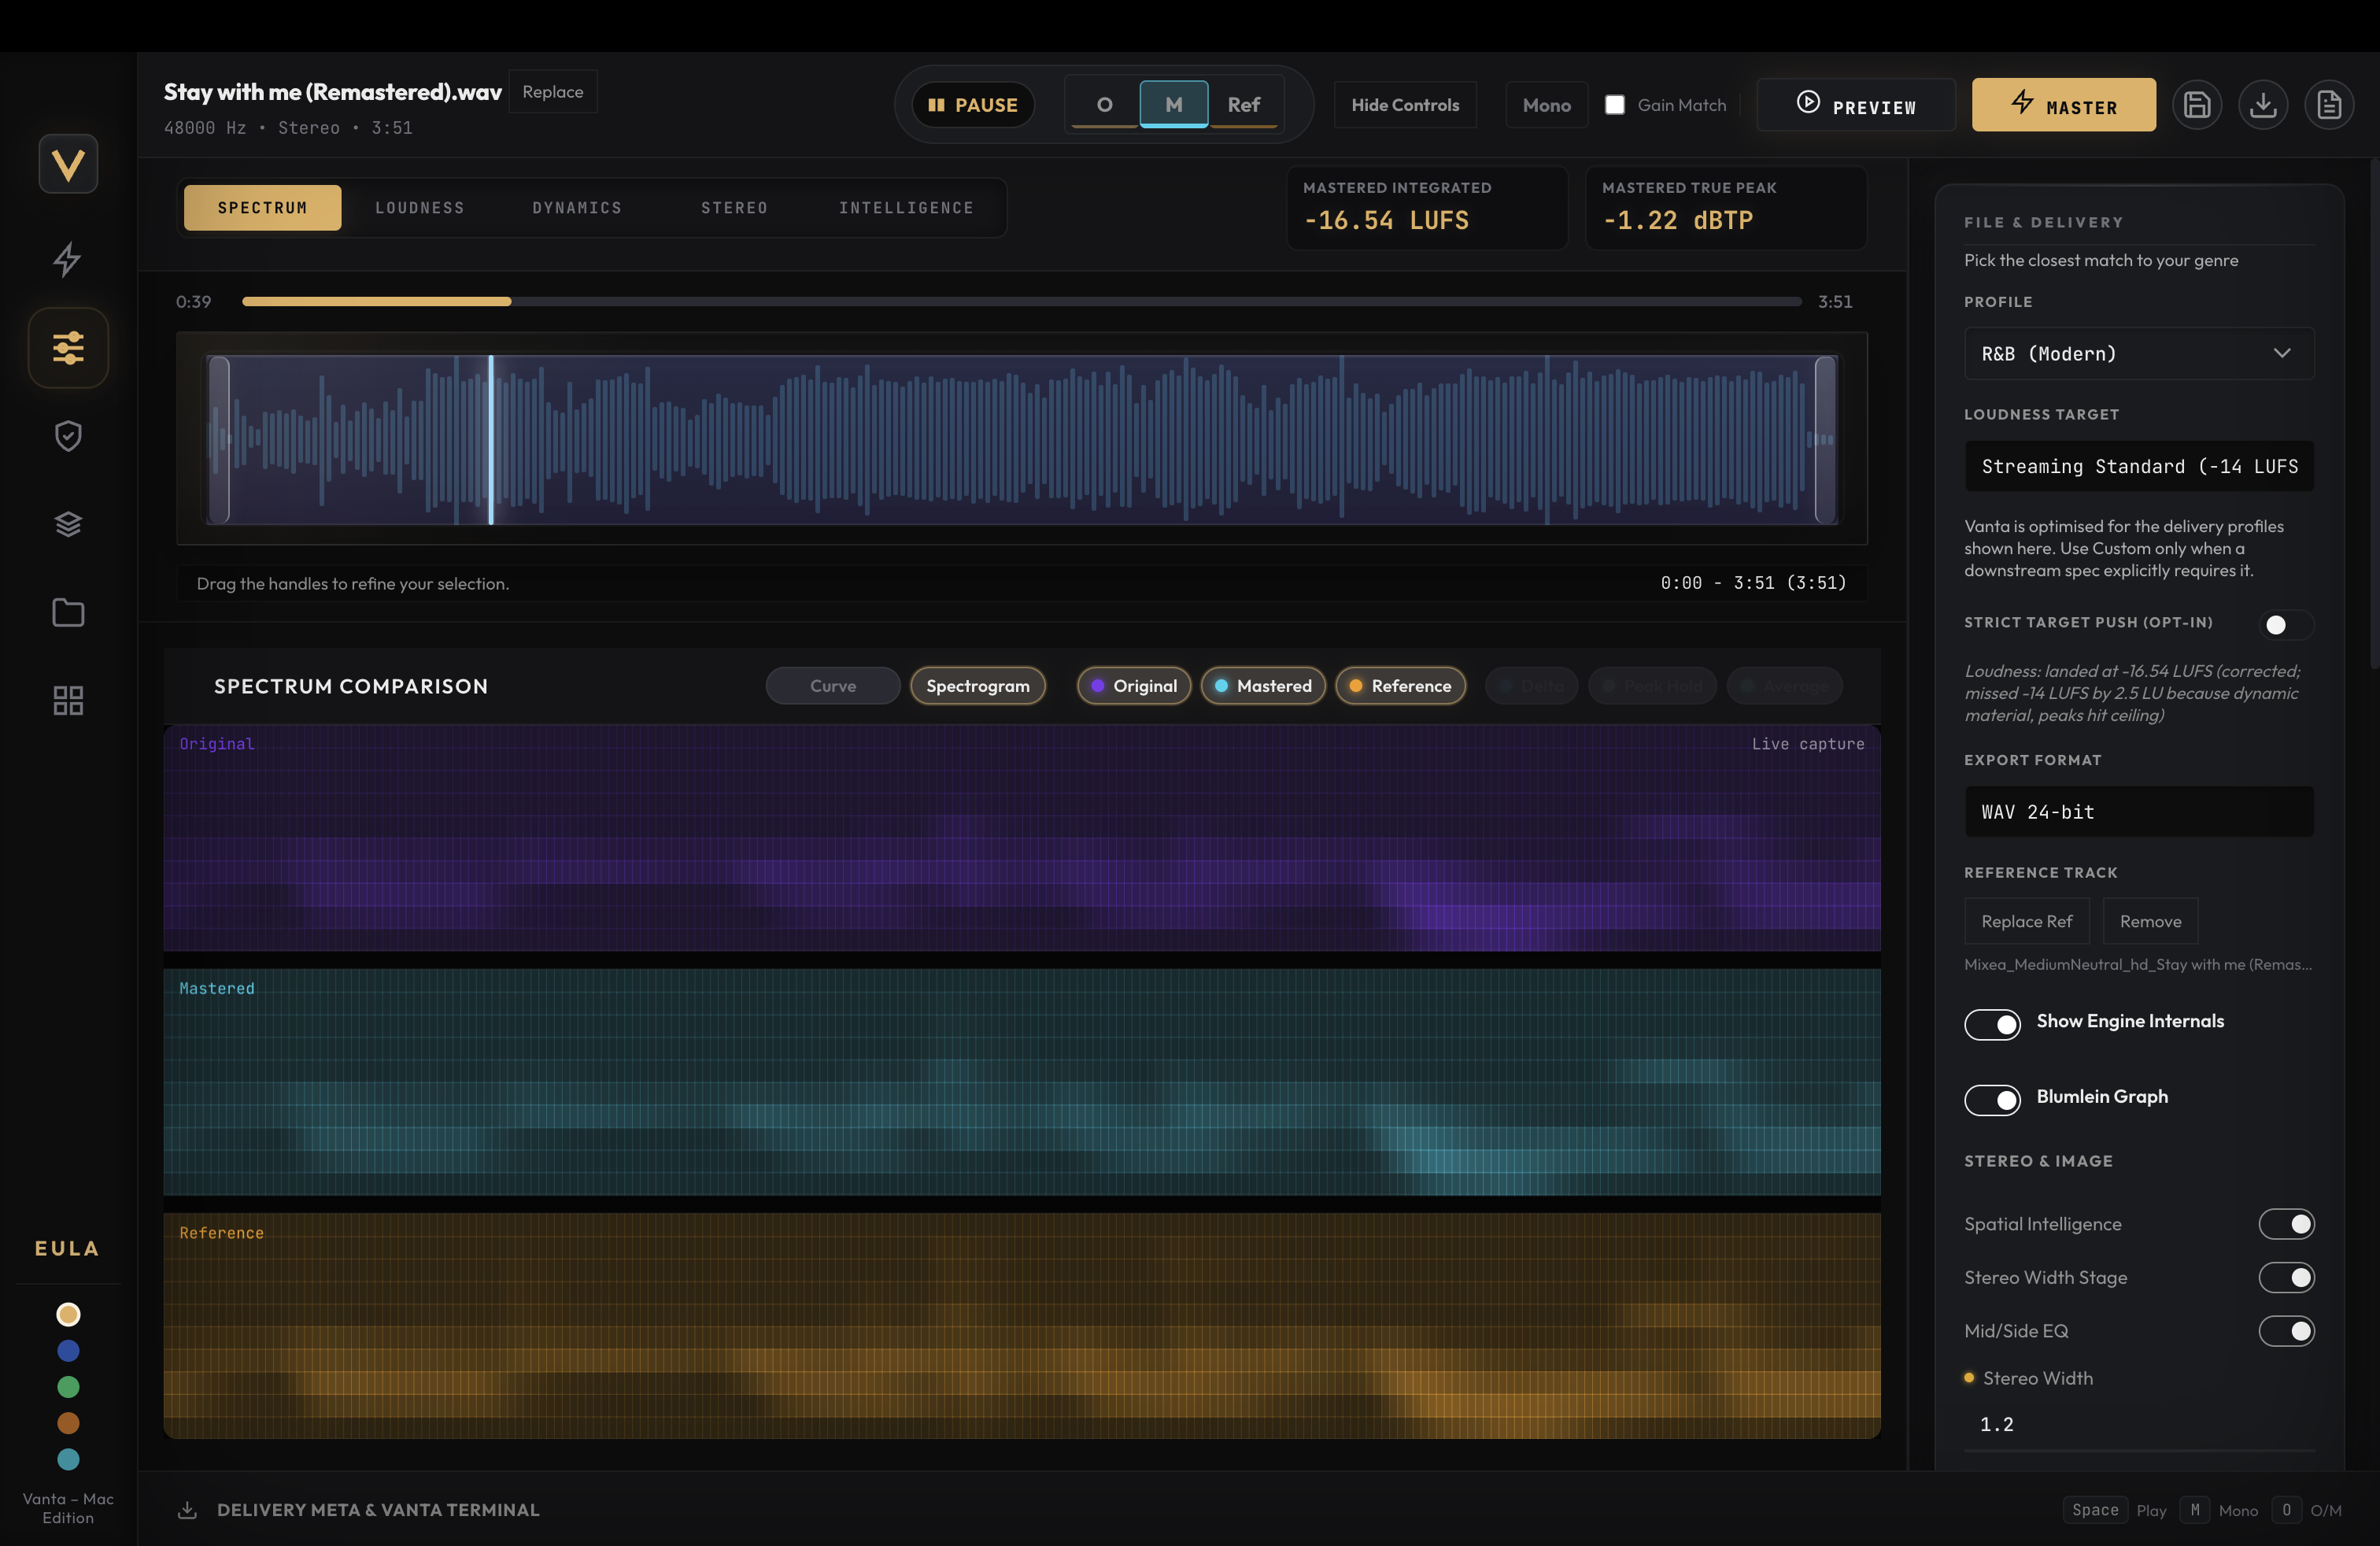Open the grid dashboard icon in sidebar
Viewport: 2380px width, 1546px height.
click(67, 700)
